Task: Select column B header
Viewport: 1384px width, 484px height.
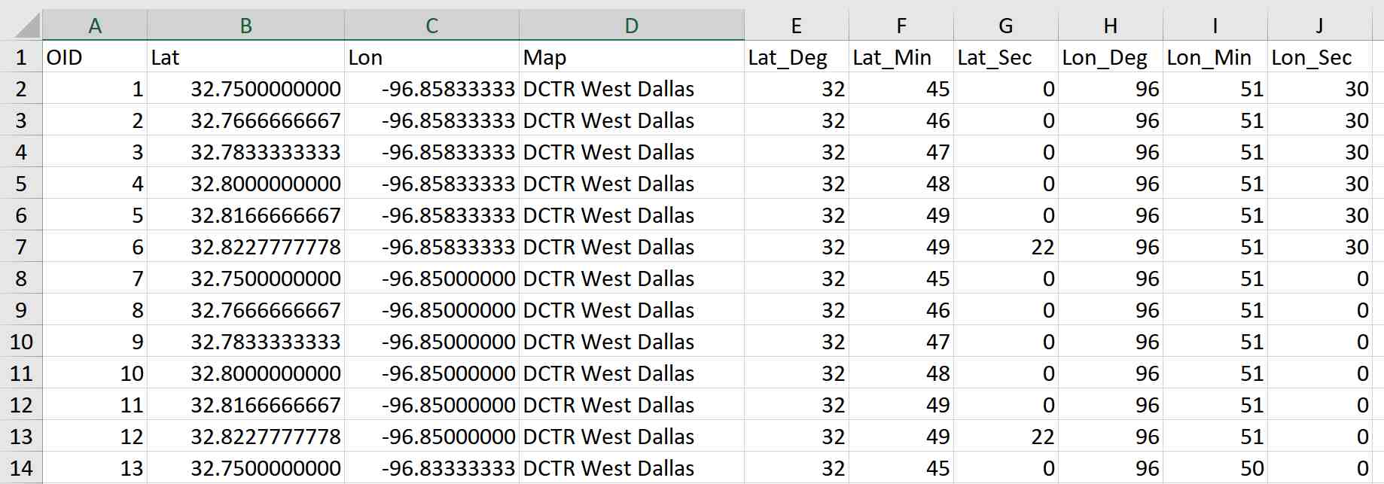Action: tap(245, 26)
